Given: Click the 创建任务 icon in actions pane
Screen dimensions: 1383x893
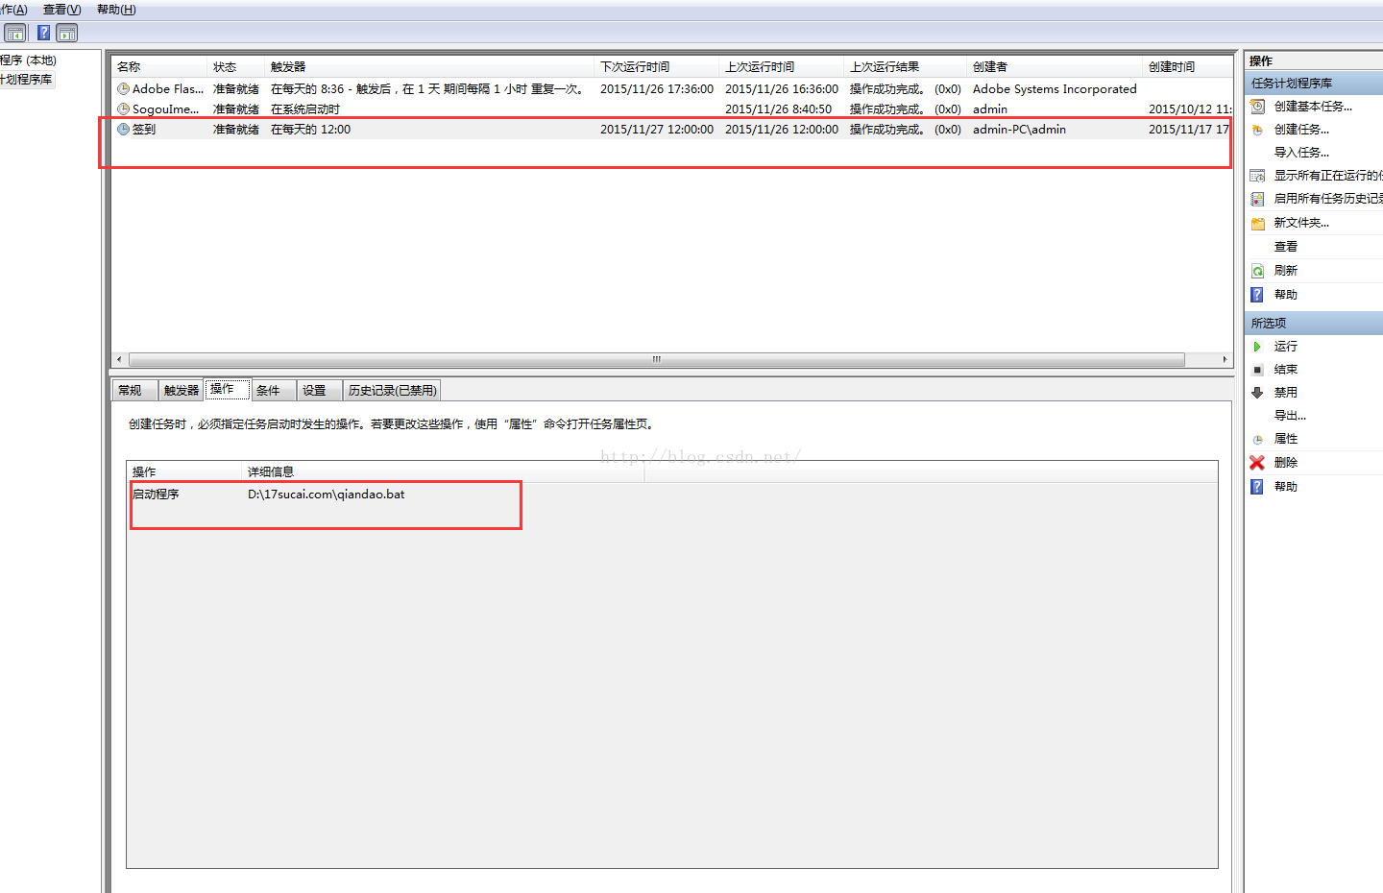Looking at the screenshot, I should (1257, 130).
